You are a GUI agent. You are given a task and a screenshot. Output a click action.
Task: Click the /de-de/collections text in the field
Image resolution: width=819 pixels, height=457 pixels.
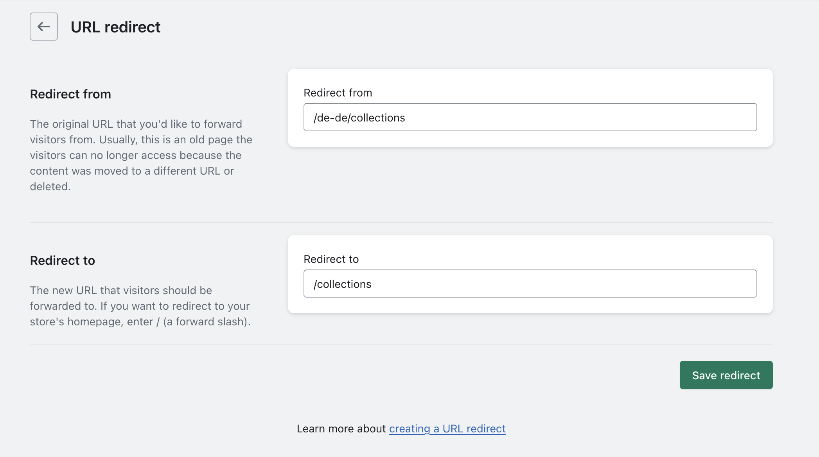click(359, 118)
